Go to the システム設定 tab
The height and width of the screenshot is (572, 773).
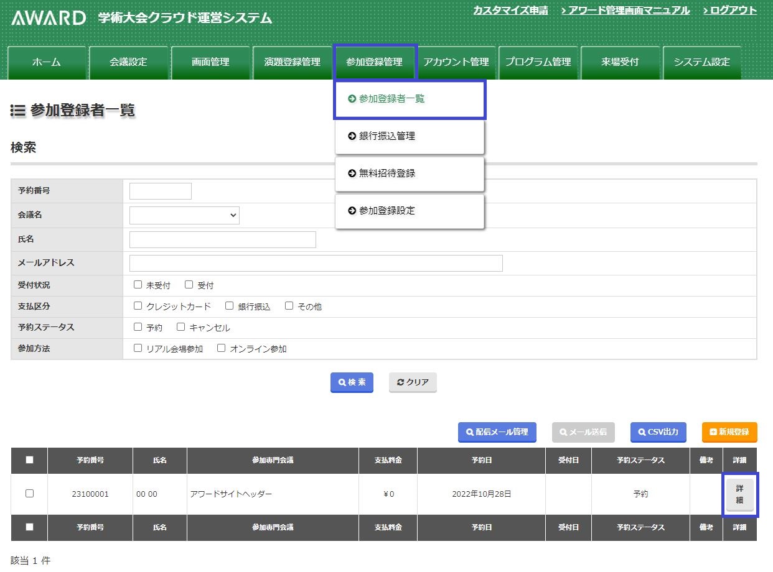[x=701, y=62]
